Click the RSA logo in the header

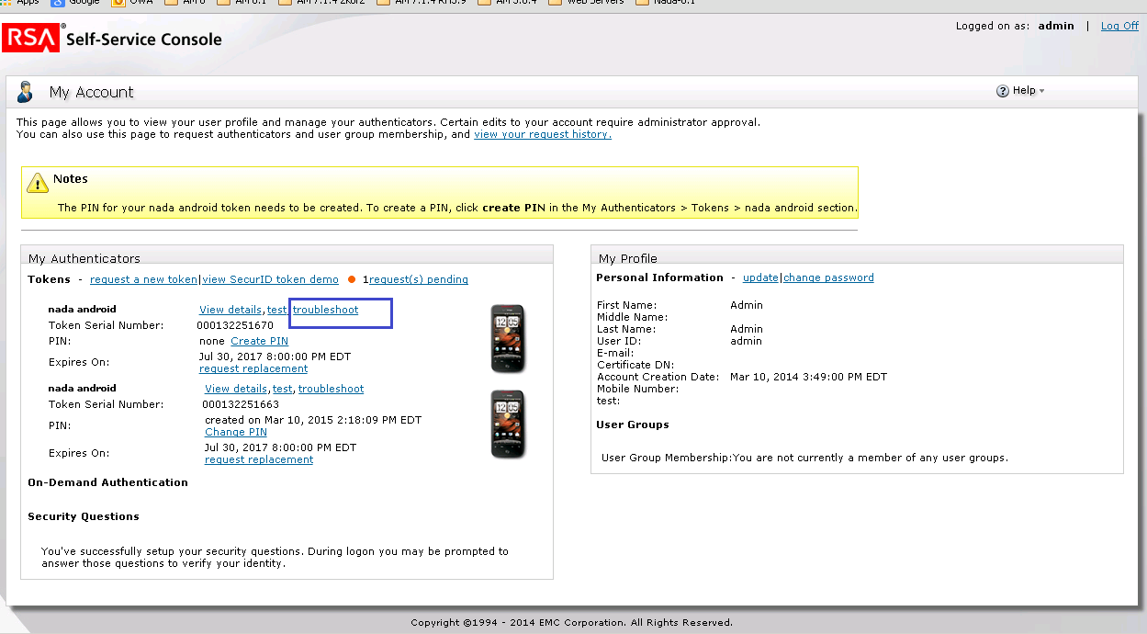(30, 39)
